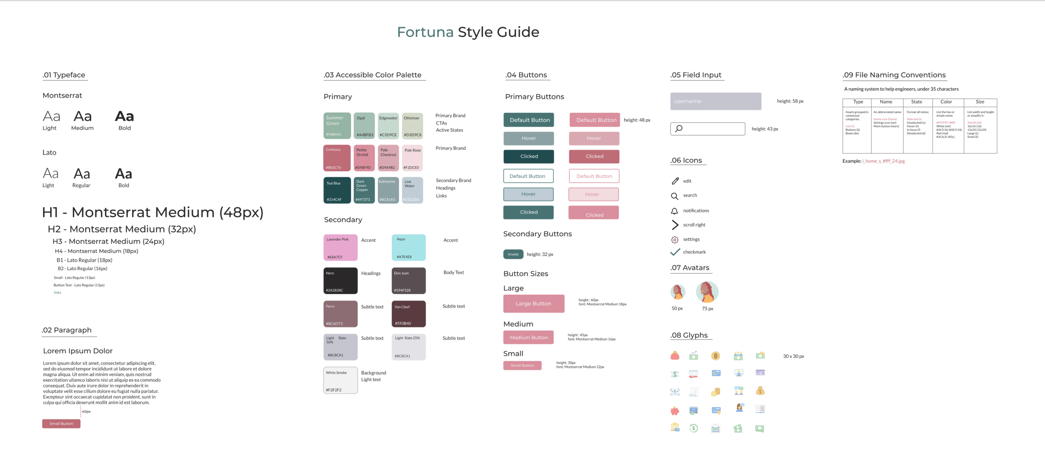Click the small teal Invest button
Viewport: 1045px width, 457px height.
tap(513, 254)
